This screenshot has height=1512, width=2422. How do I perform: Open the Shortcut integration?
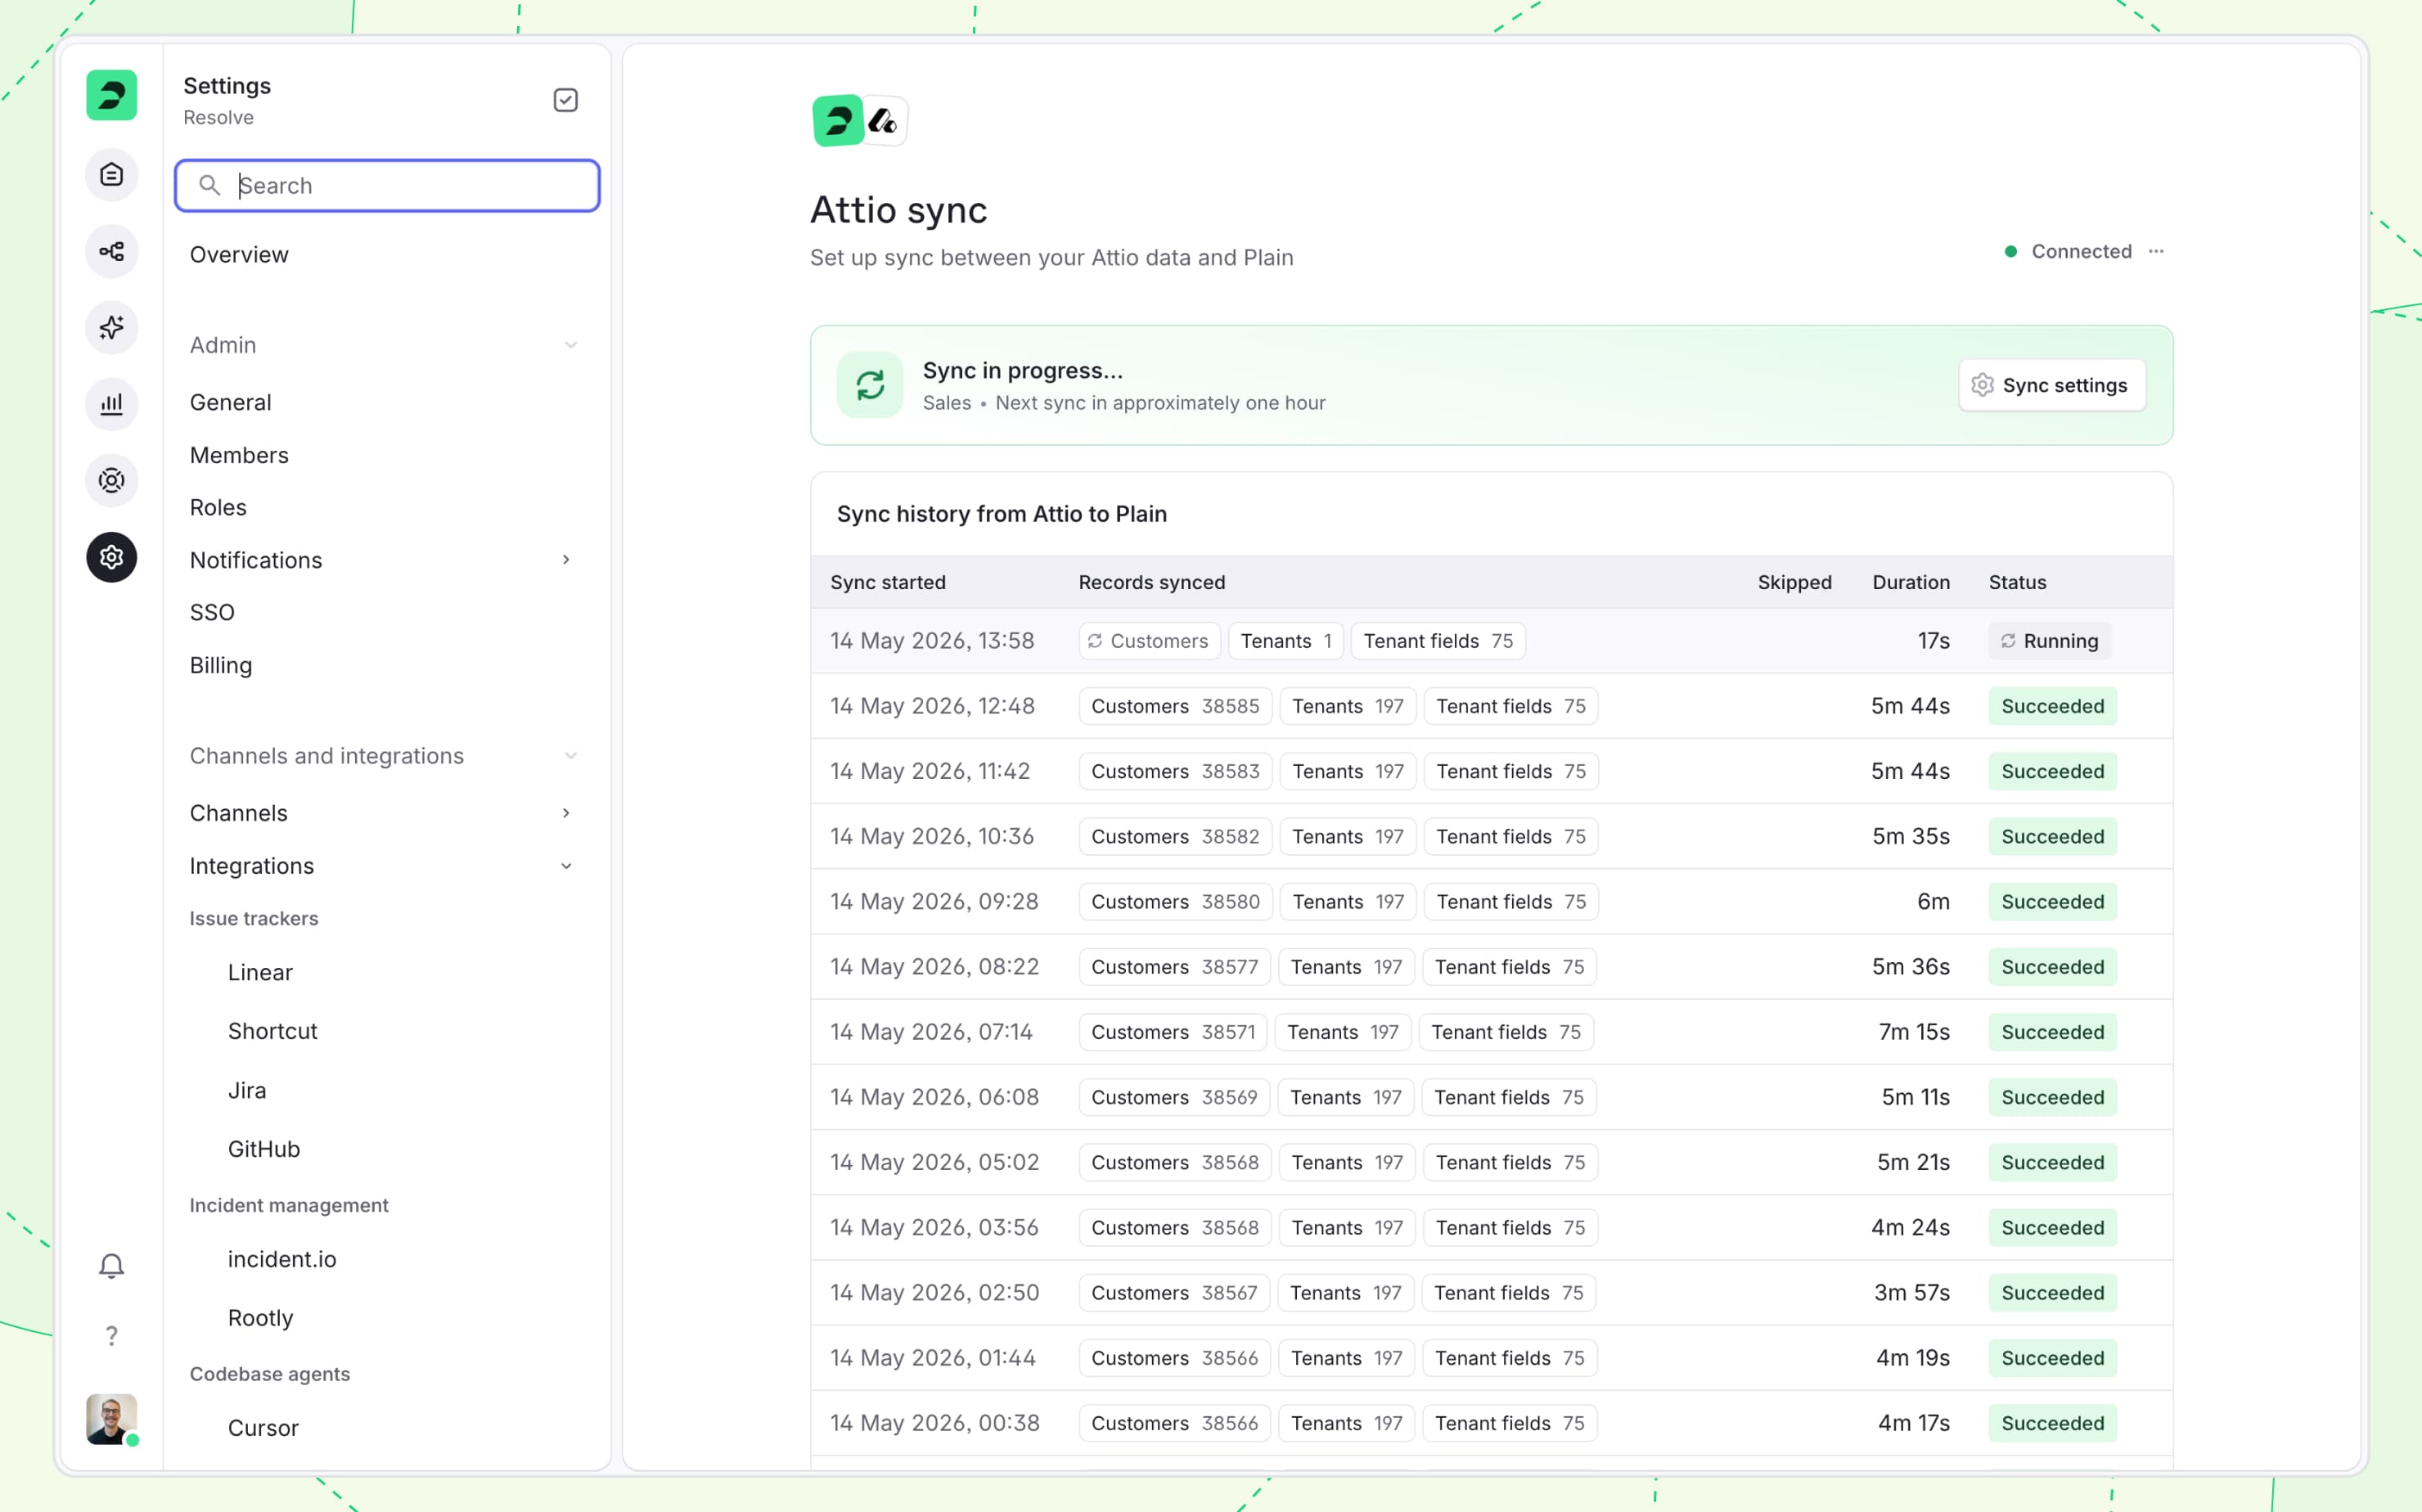[x=273, y=1031]
